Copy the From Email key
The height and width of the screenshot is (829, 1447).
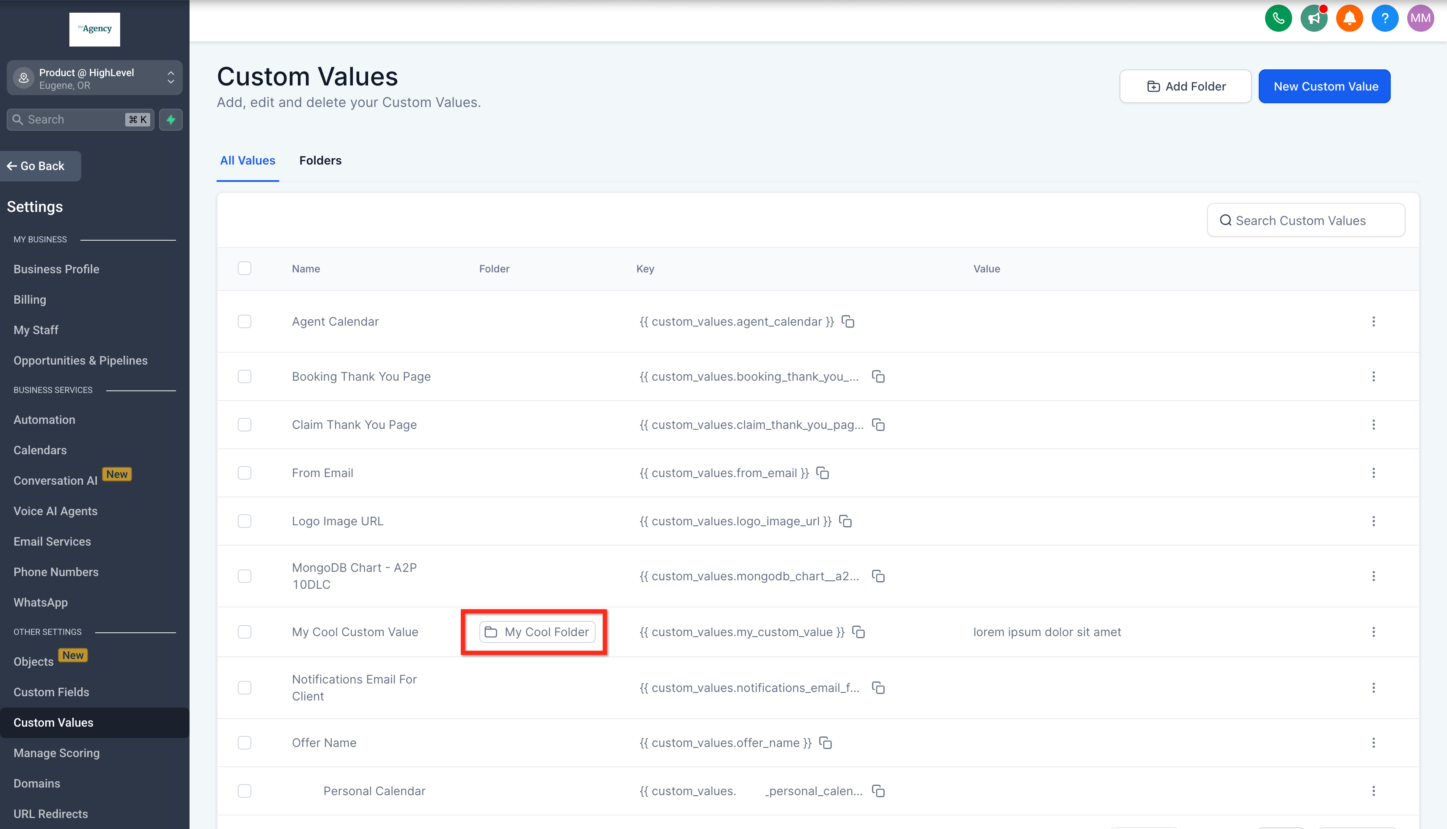(x=823, y=473)
